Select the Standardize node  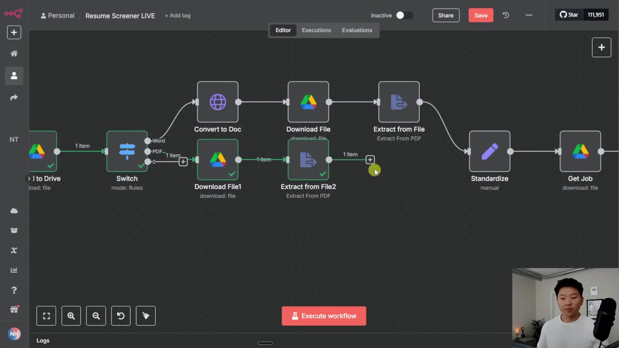click(x=490, y=151)
